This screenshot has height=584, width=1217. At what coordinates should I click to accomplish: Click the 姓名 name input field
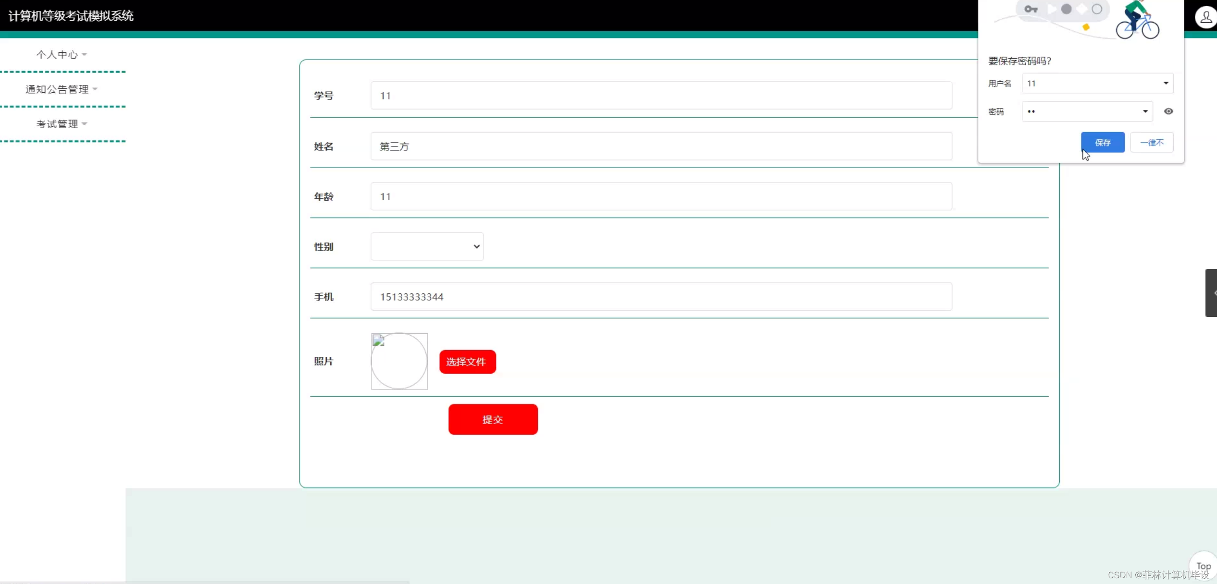point(661,146)
